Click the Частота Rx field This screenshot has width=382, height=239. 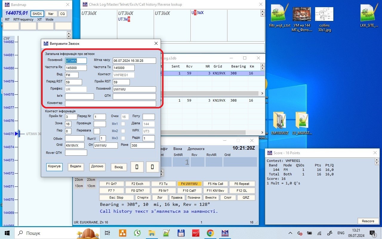(x=76, y=68)
